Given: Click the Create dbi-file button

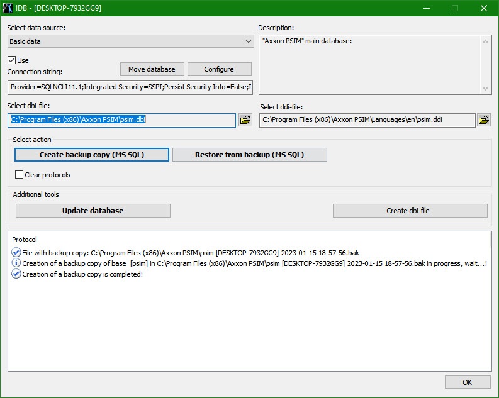Looking at the screenshot, I should tap(410, 211).
